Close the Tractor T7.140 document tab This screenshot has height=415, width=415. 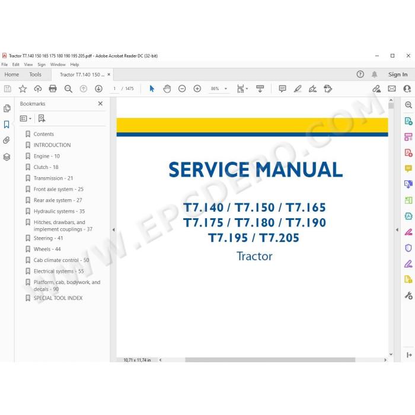108,75
